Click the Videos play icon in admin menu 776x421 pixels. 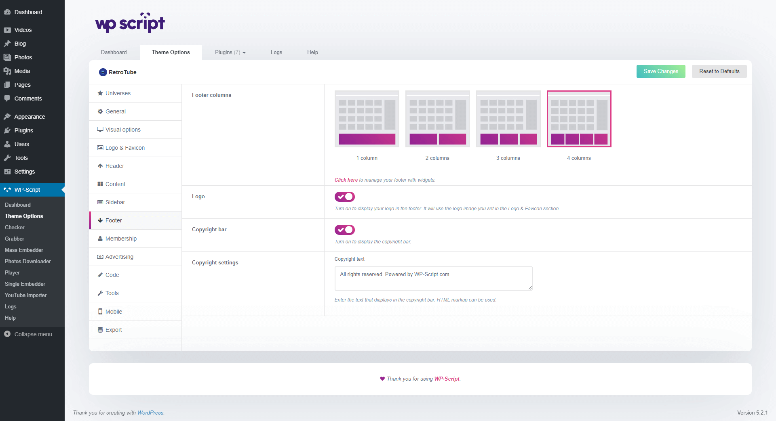coord(7,30)
